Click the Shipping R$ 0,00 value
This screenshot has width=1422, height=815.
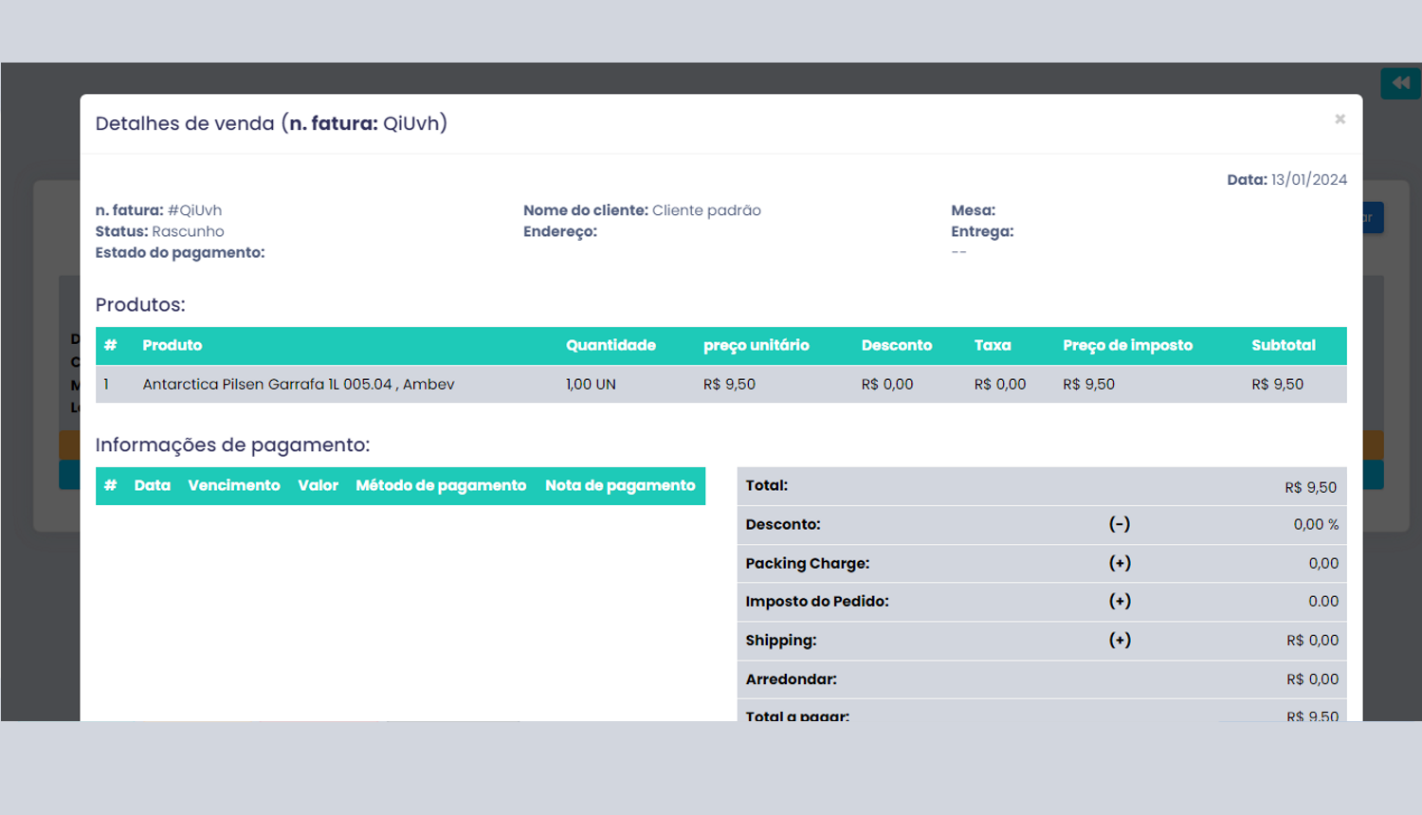[1312, 641]
